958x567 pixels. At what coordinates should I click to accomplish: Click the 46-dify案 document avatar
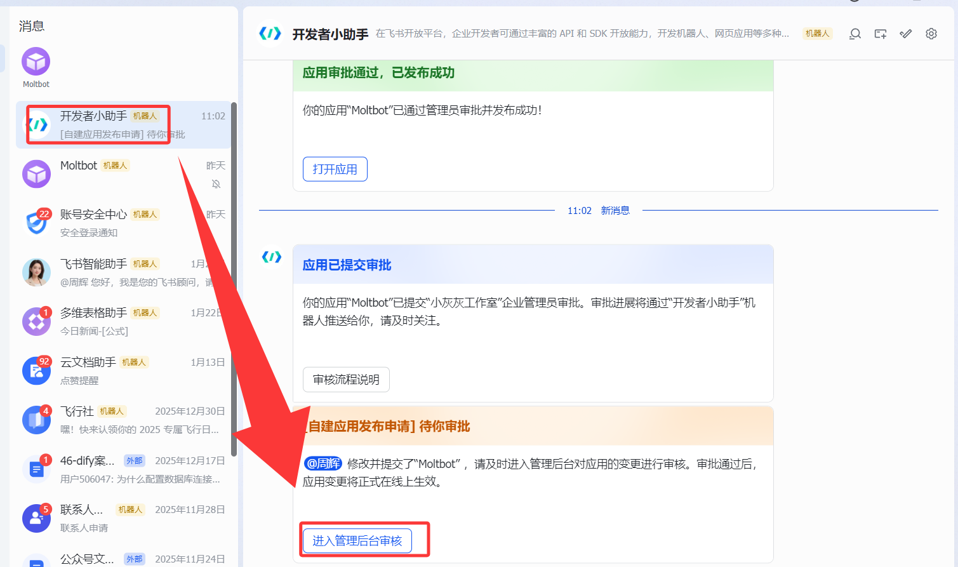pyautogui.click(x=36, y=469)
